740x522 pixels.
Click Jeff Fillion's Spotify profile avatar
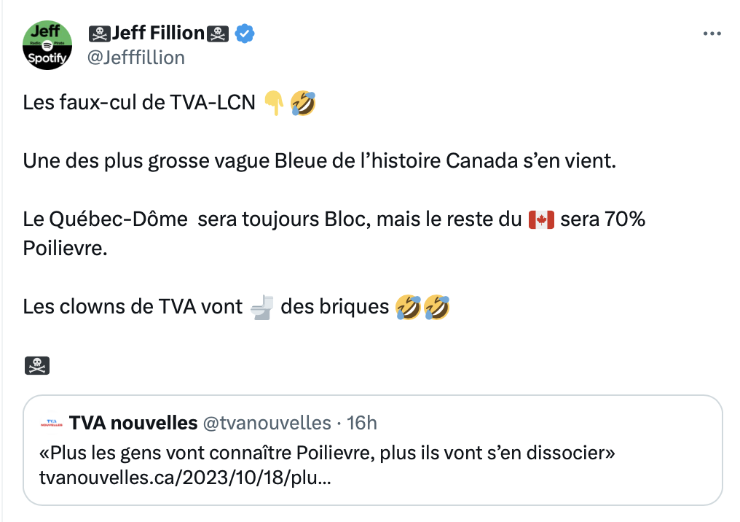tap(47, 45)
